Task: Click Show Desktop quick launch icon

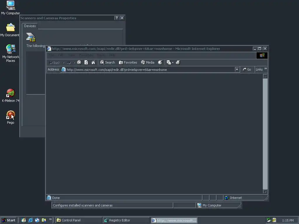Action: [x=24, y=220]
